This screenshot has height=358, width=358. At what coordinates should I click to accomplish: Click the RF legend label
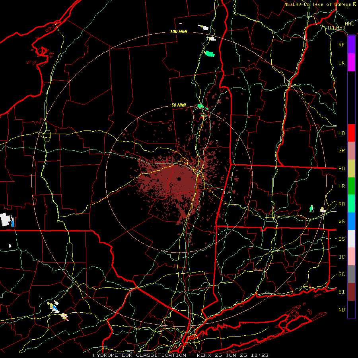click(x=341, y=45)
